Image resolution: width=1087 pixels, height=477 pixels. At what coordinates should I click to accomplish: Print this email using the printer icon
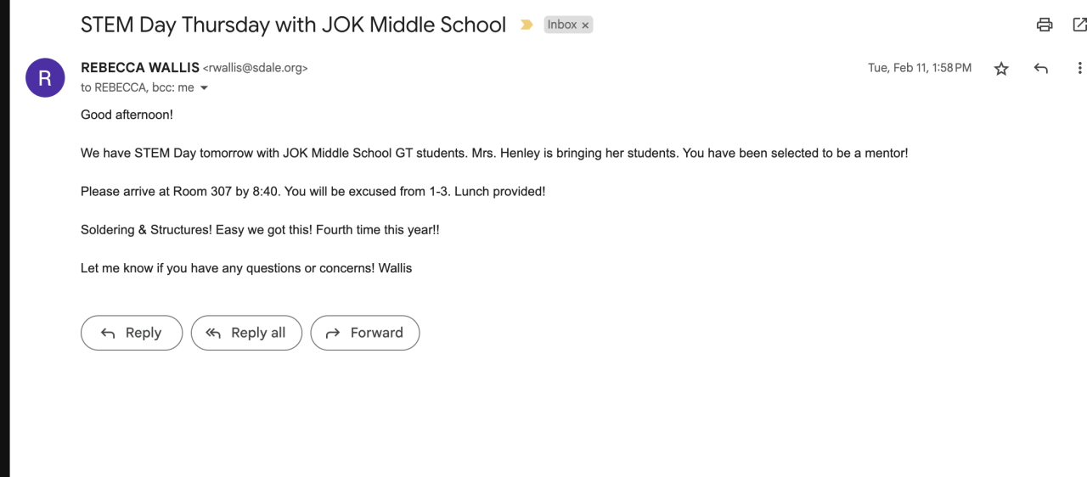(x=1045, y=25)
